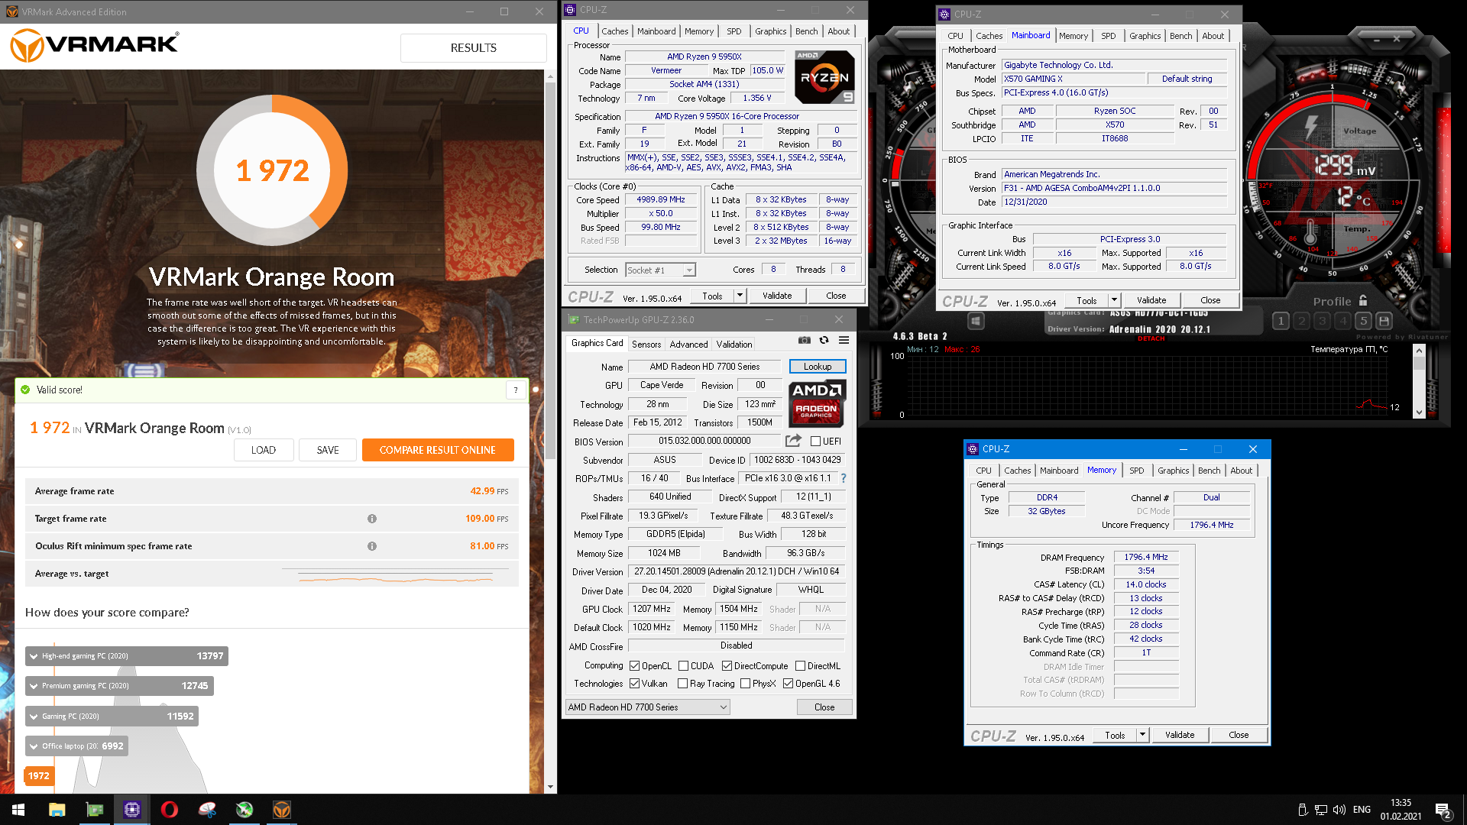Expand the Premium gaming PC (2020) entry
The height and width of the screenshot is (825, 1467).
click(34, 686)
